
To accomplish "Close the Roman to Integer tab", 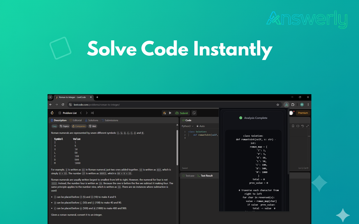I will click(x=90, y=97).
